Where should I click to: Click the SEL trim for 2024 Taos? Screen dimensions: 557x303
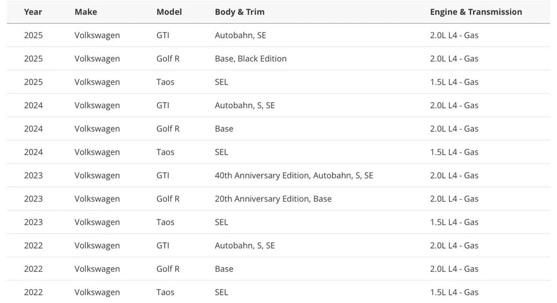click(x=222, y=152)
